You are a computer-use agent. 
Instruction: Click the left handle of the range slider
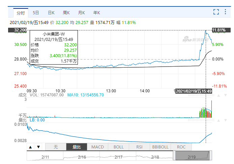click(174, 156)
